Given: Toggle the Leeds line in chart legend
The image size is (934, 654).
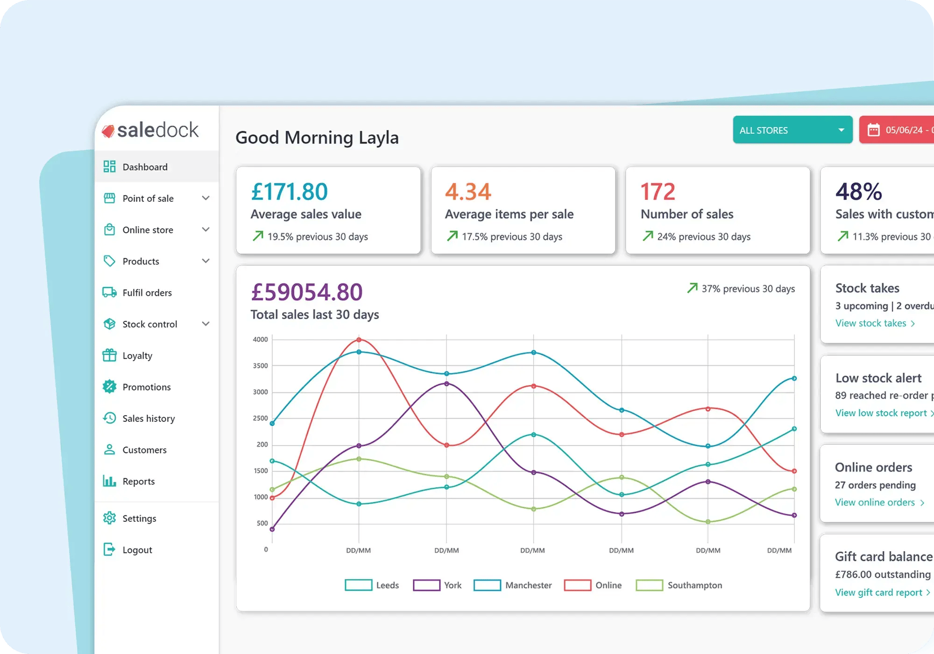Looking at the screenshot, I should pos(358,585).
